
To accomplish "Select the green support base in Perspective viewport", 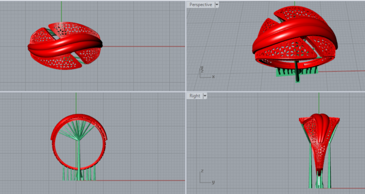I will [297, 72].
